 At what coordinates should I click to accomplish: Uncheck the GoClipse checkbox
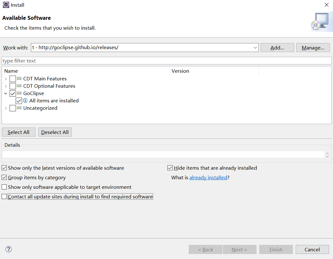pyautogui.click(x=13, y=93)
